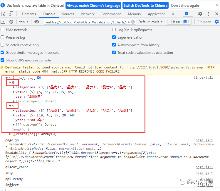Image resolution: width=220 pixels, height=191 pixels.
Task: Show the console sidebar
Action: 3,22
